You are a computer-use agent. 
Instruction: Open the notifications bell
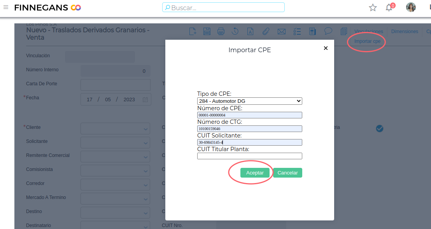(x=389, y=7)
